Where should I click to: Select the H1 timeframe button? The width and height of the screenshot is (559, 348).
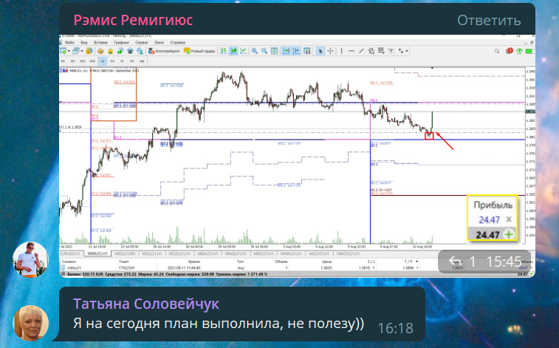point(103,61)
